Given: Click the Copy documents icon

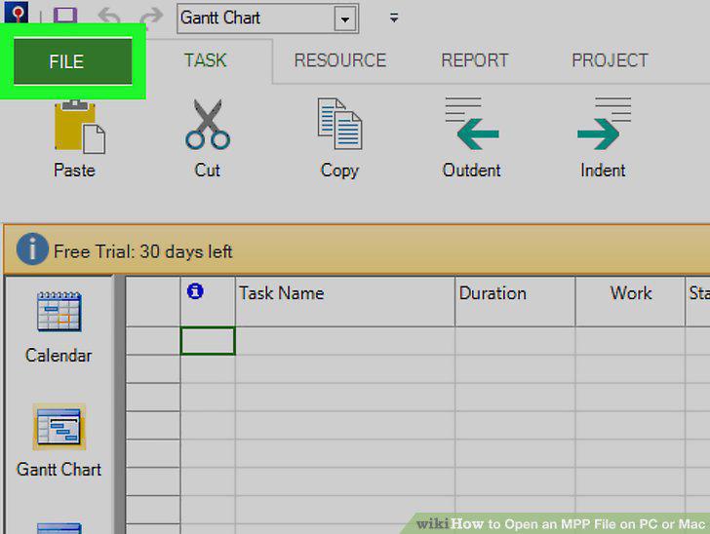Looking at the screenshot, I should [339, 124].
